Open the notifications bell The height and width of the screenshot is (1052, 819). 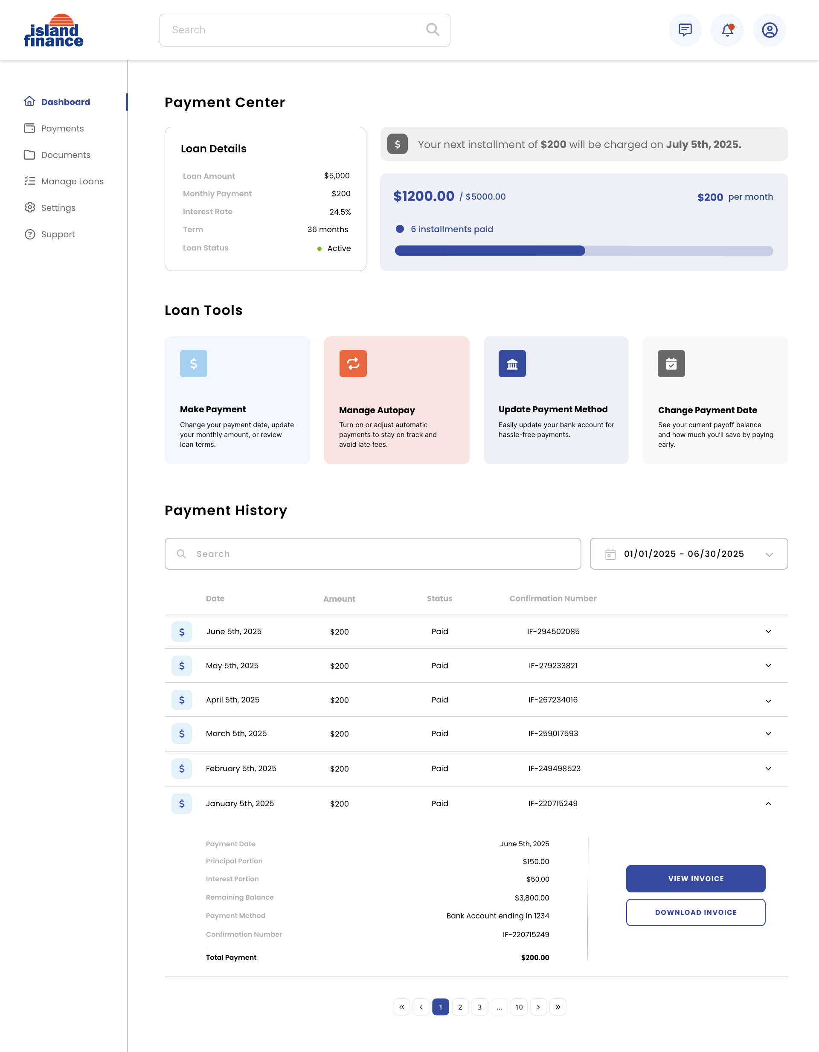click(x=726, y=30)
